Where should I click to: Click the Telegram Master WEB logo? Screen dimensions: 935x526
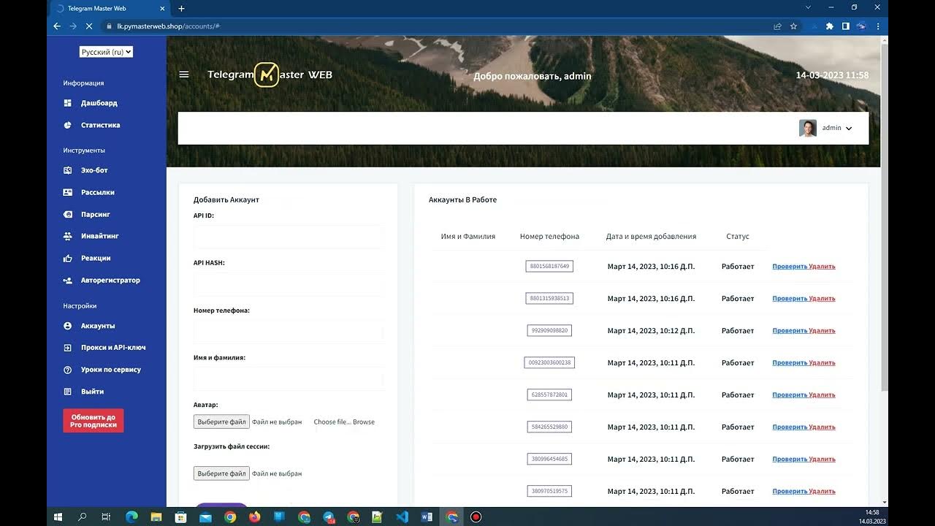270,75
